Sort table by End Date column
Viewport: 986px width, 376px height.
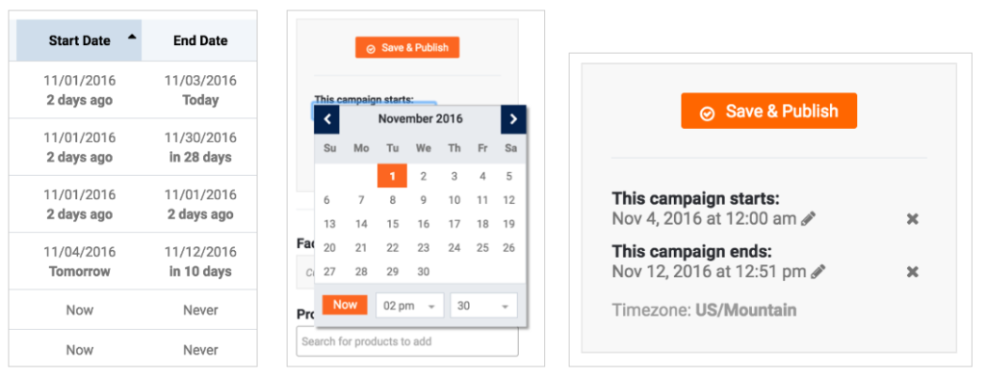200,40
